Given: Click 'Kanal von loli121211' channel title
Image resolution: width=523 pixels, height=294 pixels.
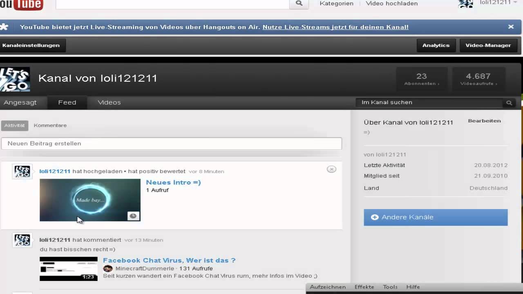Looking at the screenshot, I should 98,78.
